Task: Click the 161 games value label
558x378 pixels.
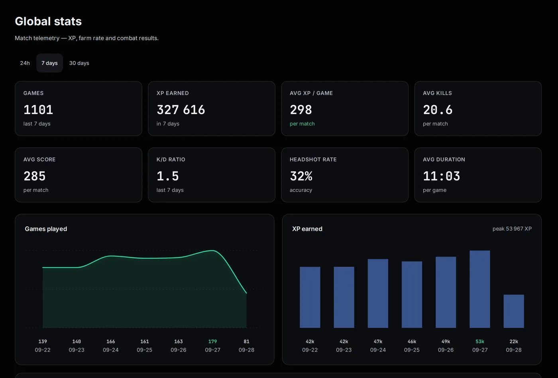Action: pos(145,341)
